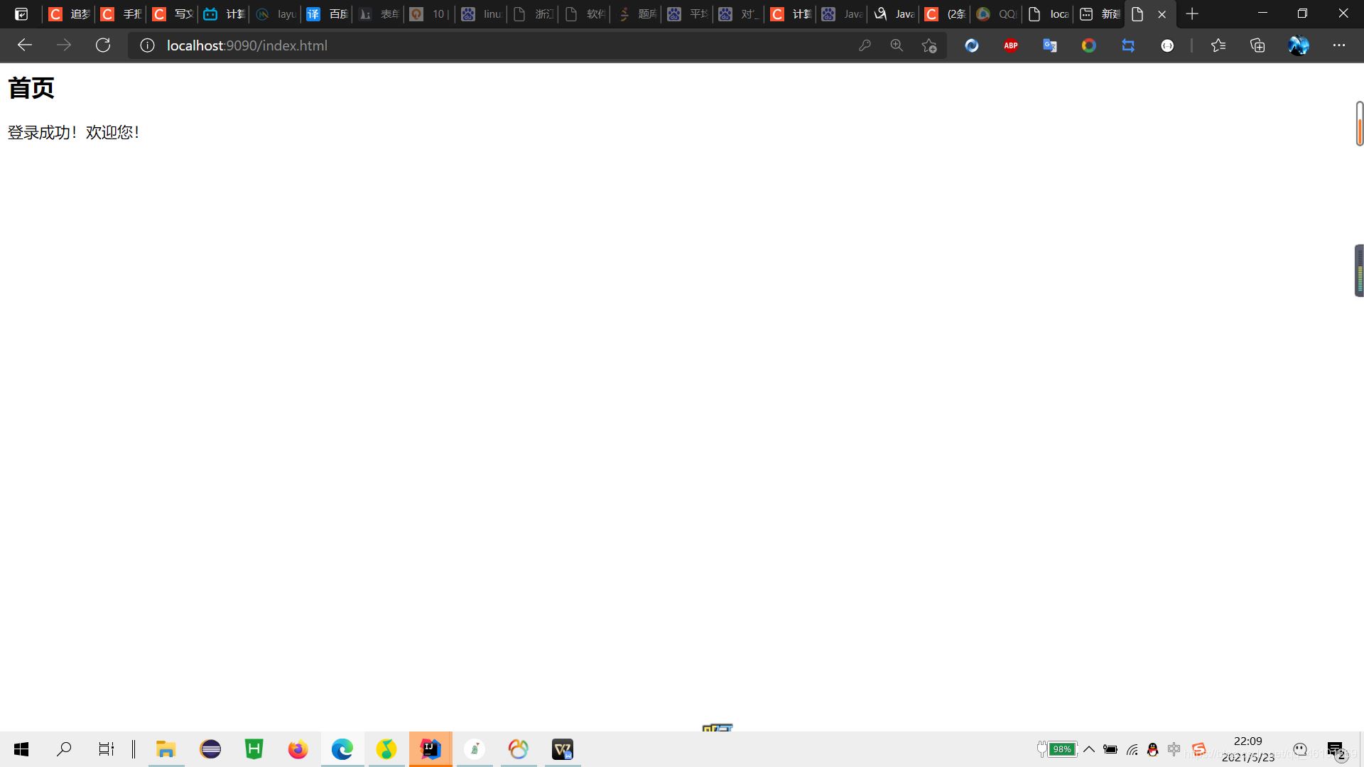This screenshot has width=1364, height=767.
Task: Zoom the page using the magnifier icon
Action: coord(897,45)
